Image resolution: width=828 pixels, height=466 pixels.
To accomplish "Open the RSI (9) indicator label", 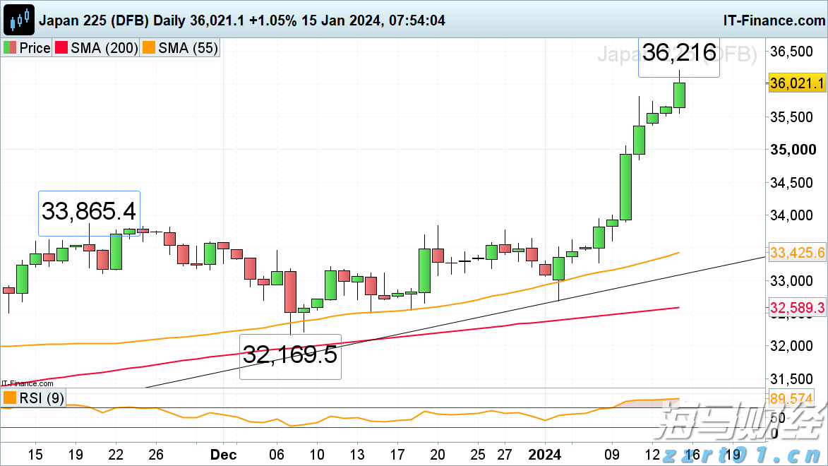I will [x=41, y=399].
